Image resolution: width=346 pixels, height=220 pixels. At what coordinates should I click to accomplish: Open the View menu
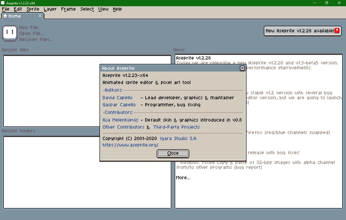click(x=103, y=9)
